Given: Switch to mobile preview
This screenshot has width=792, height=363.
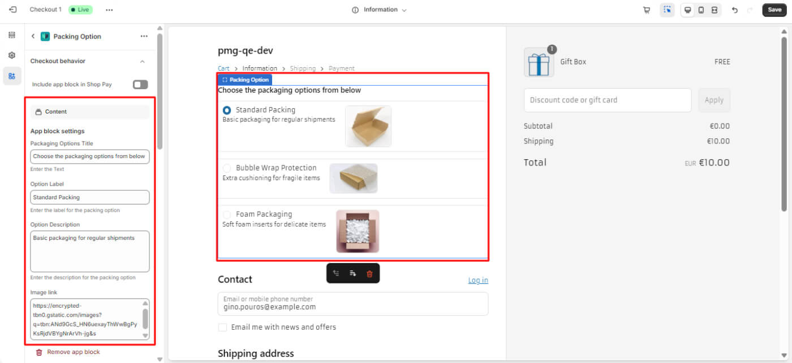Looking at the screenshot, I should point(701,10).
